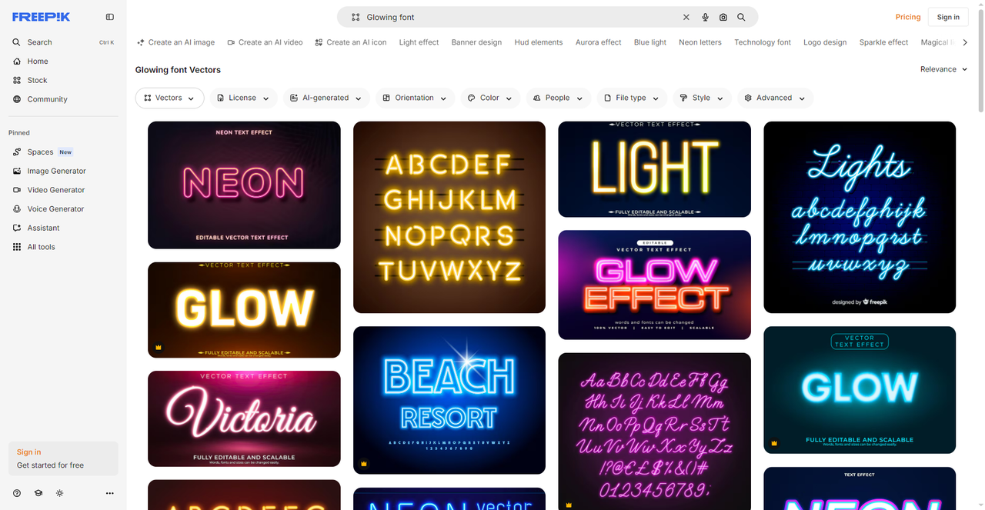Expand the Vectors asset type dropdown
This screenshot has height=510, width=985.
click(x=169, y=98)
